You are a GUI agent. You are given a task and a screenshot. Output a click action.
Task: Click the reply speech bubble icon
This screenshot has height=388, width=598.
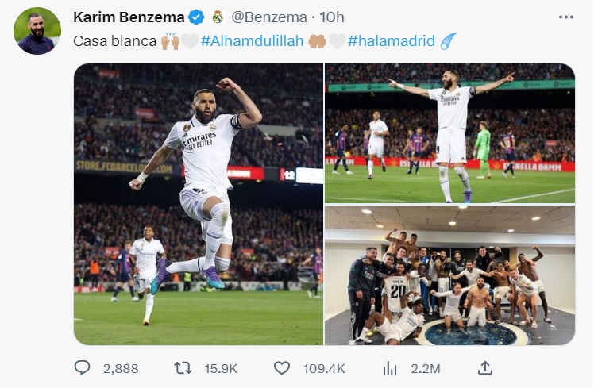coord(83,368)
